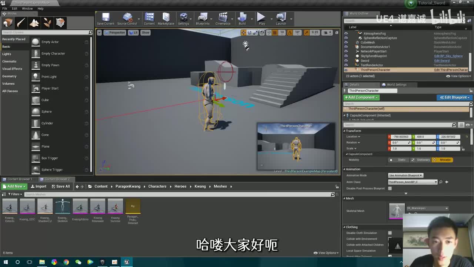This screenshot has height=267, width=474.
Task: Toggle grid snapping icon in viewport toolbar
Action: [x=275, y=33]
